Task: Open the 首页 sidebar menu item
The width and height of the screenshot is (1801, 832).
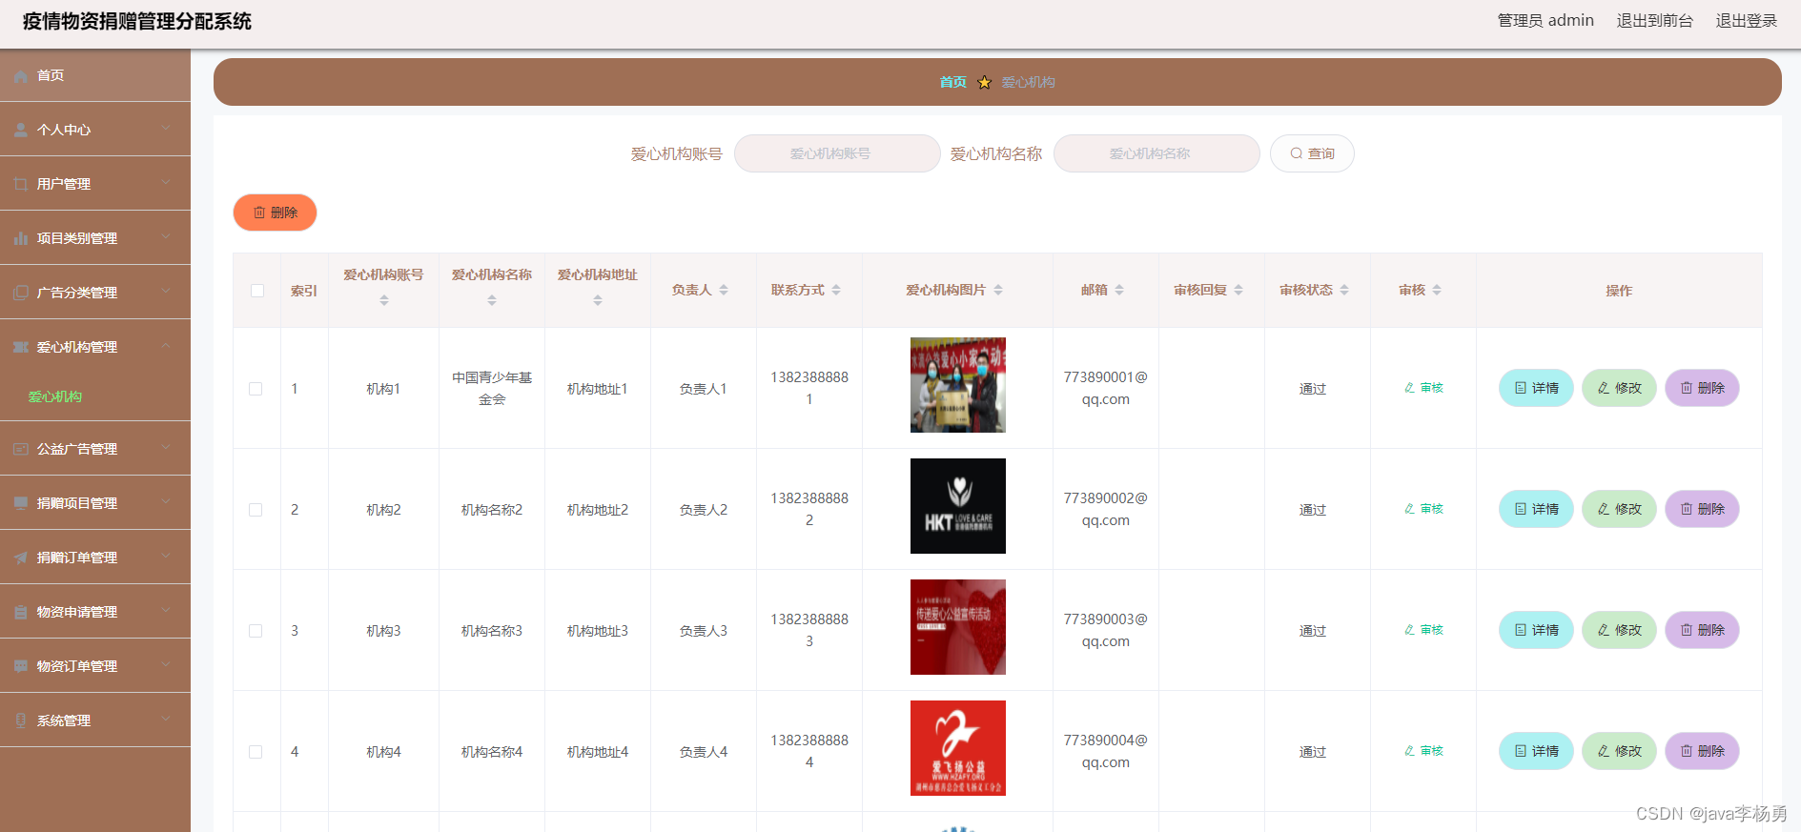Action: (95, 75)
